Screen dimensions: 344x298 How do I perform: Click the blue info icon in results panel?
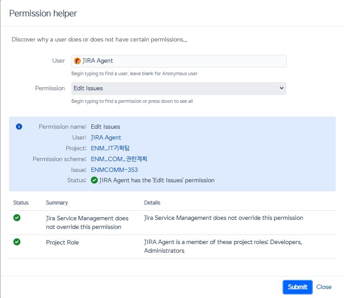[x=19, y=127]
